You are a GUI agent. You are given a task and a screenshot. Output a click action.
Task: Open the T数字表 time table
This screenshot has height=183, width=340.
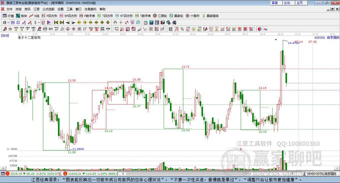143,16
